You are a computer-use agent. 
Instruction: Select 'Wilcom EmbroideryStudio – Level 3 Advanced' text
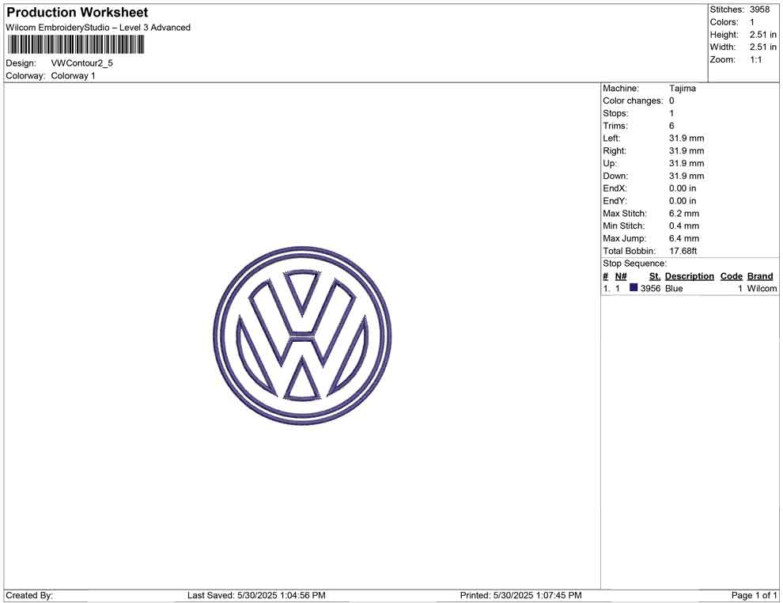coord(98,28)
